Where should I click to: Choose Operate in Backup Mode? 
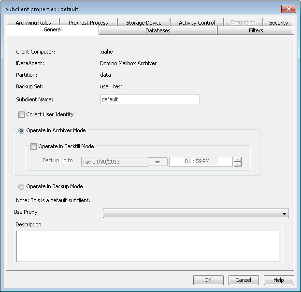[x=21, y=187]
